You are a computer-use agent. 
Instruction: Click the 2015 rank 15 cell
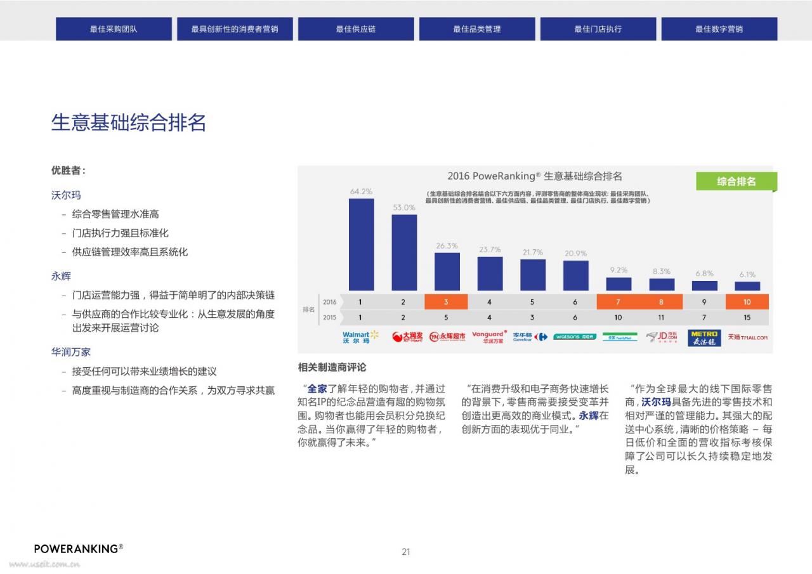[x=747, y=317]
